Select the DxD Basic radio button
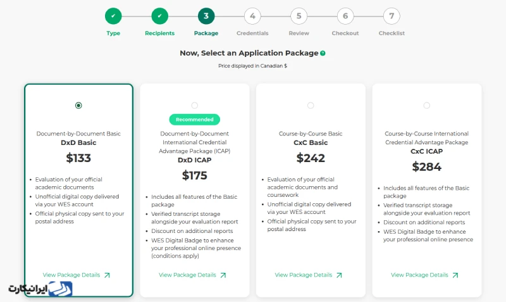 coord(78,106)
